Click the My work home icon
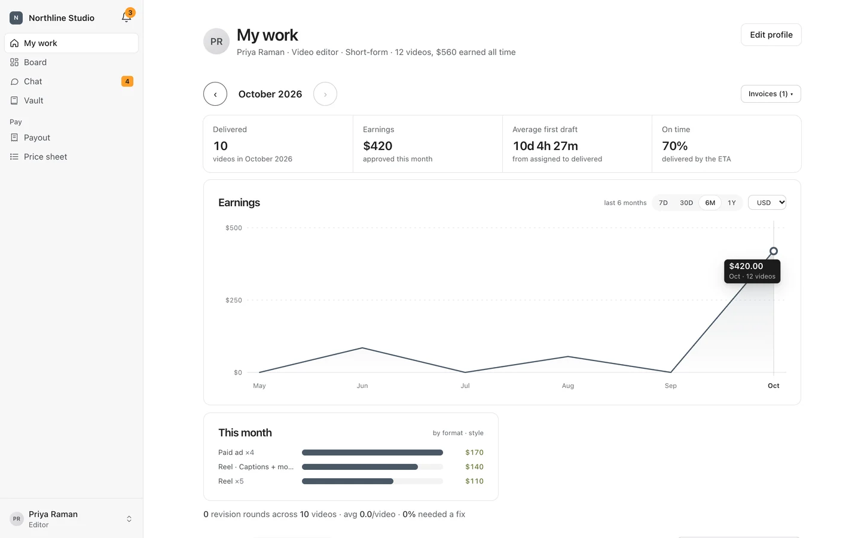This screenshot has width=861, height=538. pos(14,43)
